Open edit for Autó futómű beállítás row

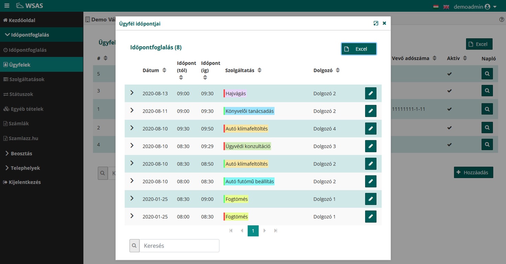click(x=371, y=181)
